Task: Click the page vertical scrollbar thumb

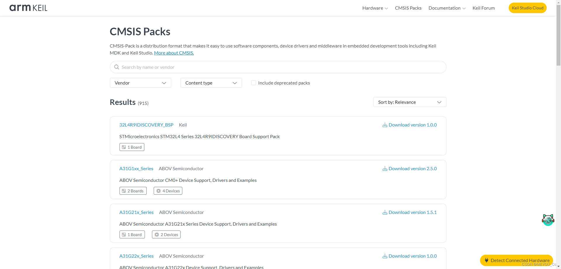Action: point(558,35)
